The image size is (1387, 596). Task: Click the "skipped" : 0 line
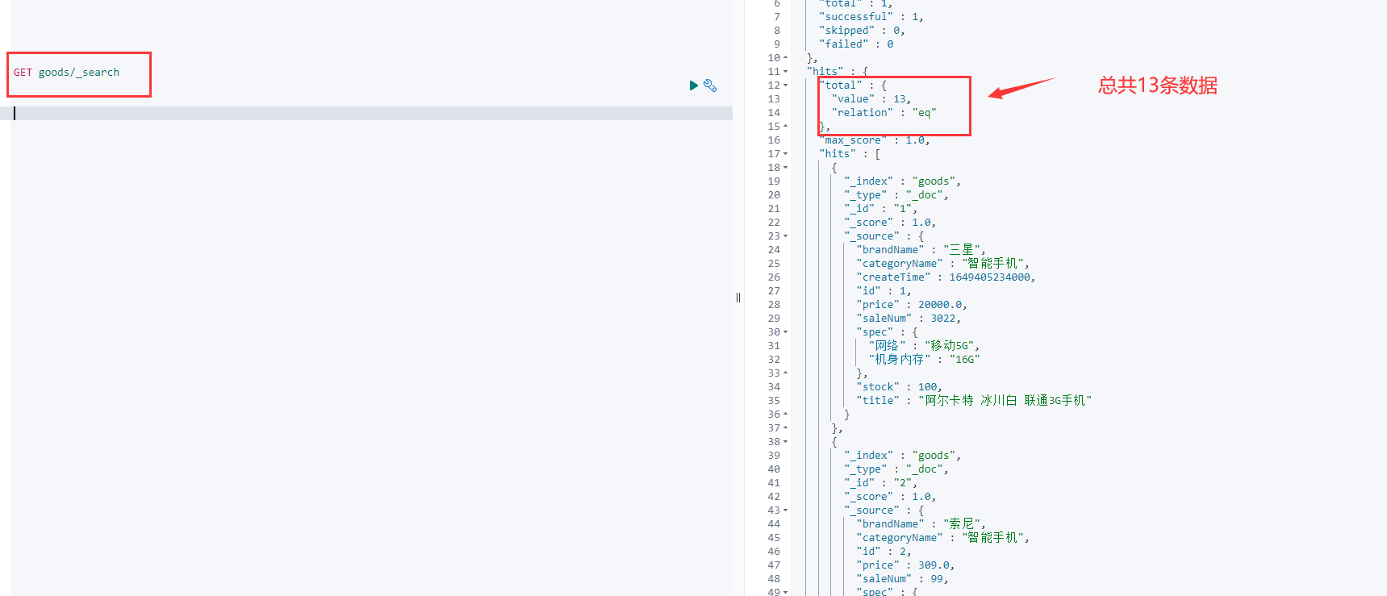pyautogui.click(x=862, y=31)
